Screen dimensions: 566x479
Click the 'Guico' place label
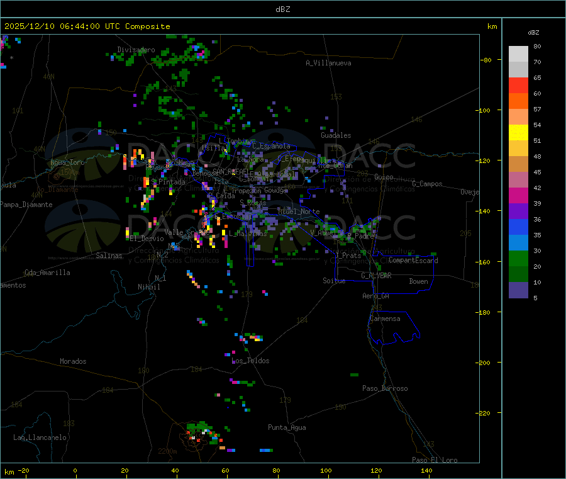point(384,177)
